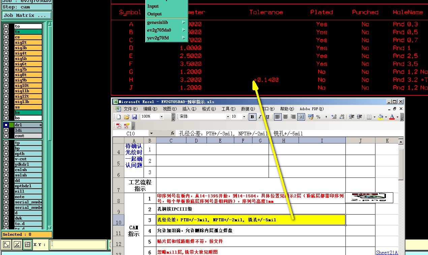Toggle the checkbox for layer mill
428x255 pixels.
point(6,191)
